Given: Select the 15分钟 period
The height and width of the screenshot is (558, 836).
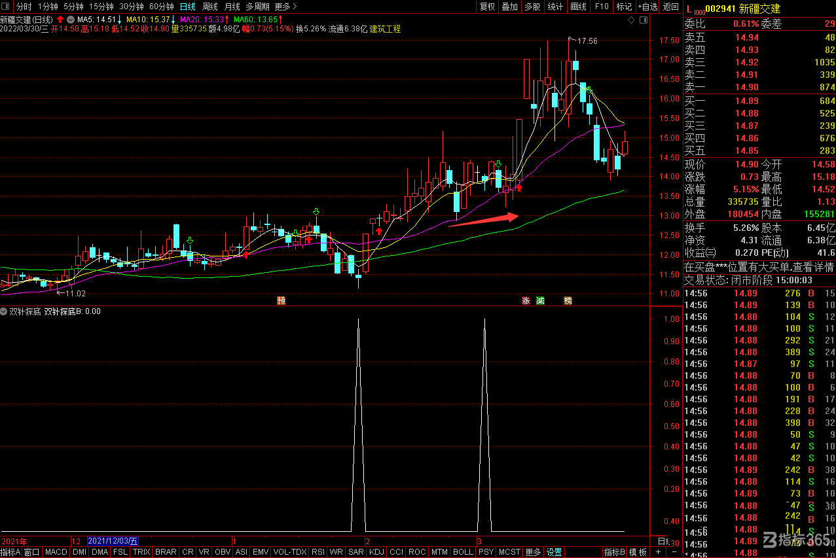Looking at the screenshot, I should pyautogui.click(x=101, y=7).
